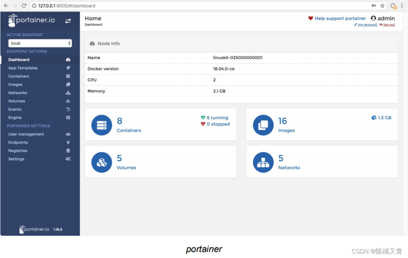This screenshot has width=408, height=258.
Task: Click the round Containers server icon
Action: point(102,125)
